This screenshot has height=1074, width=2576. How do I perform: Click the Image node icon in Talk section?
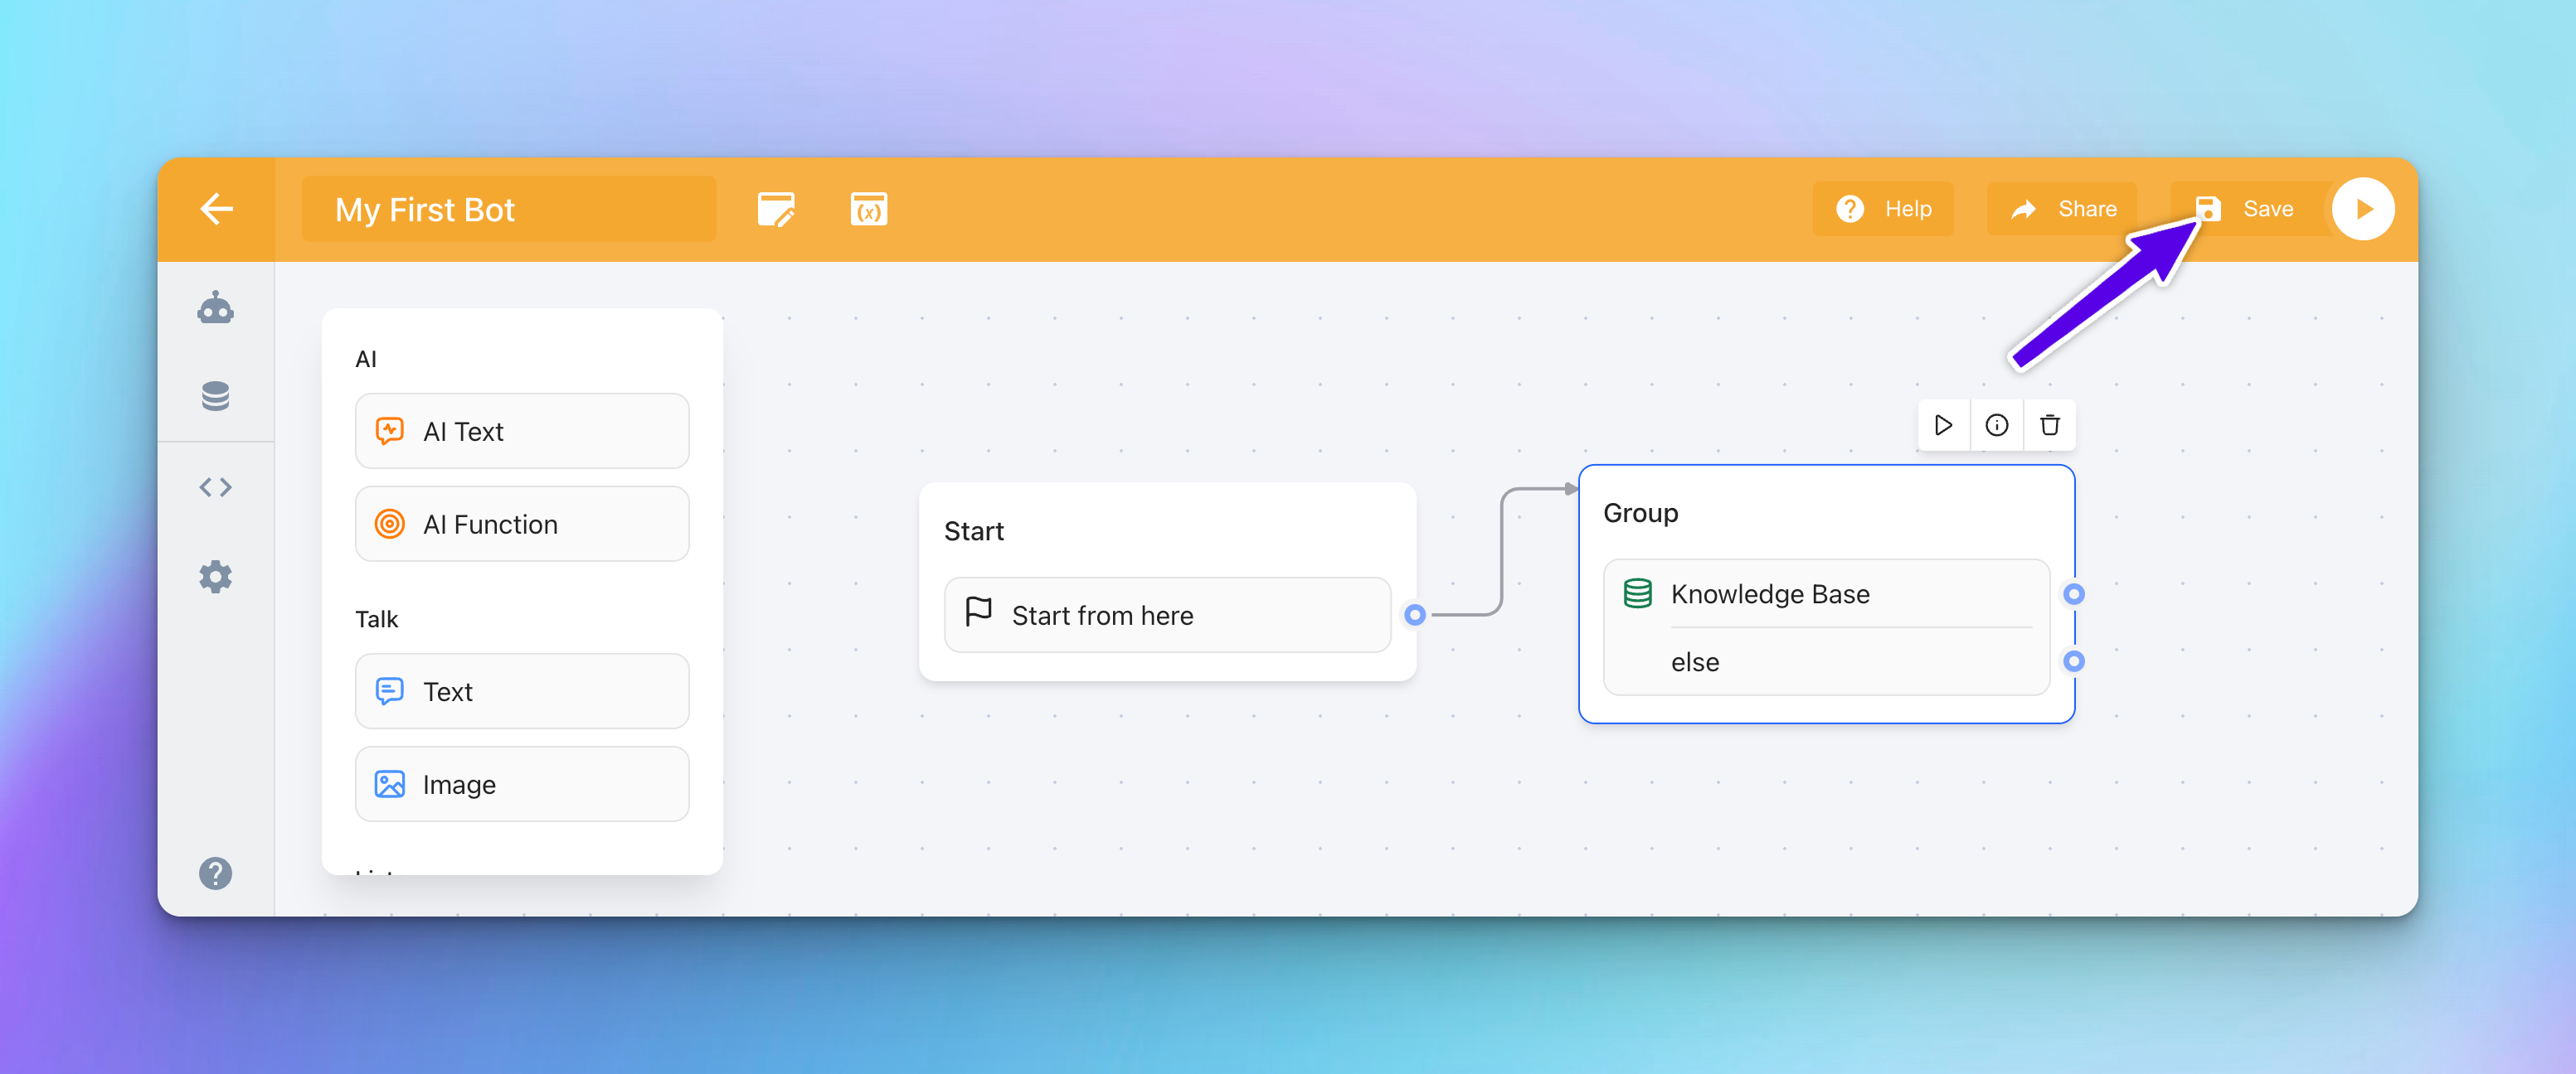pyautogui.click(x=389, y=783)
